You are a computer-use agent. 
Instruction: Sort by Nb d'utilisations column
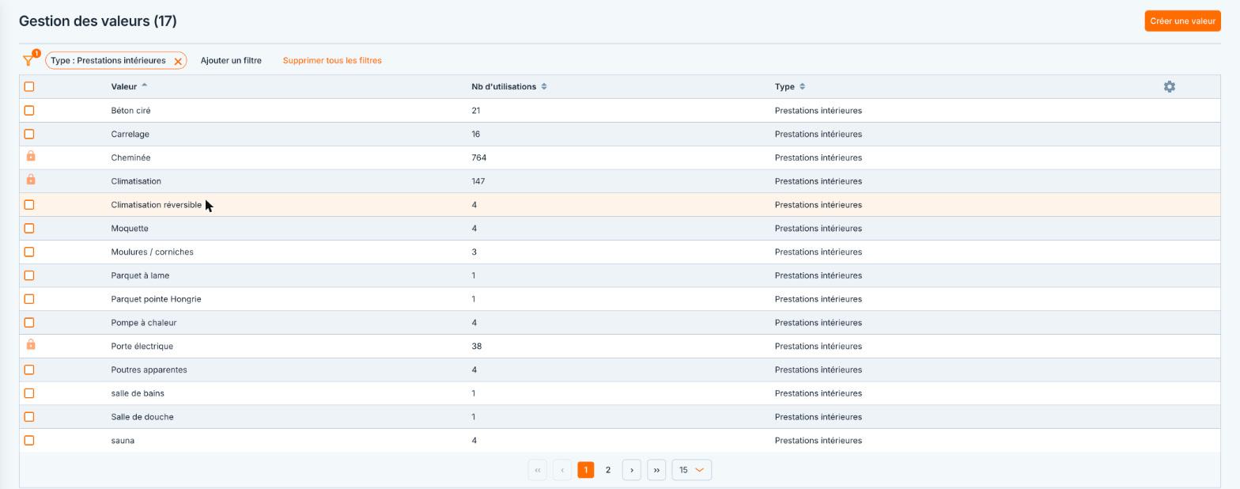(544, 86)
